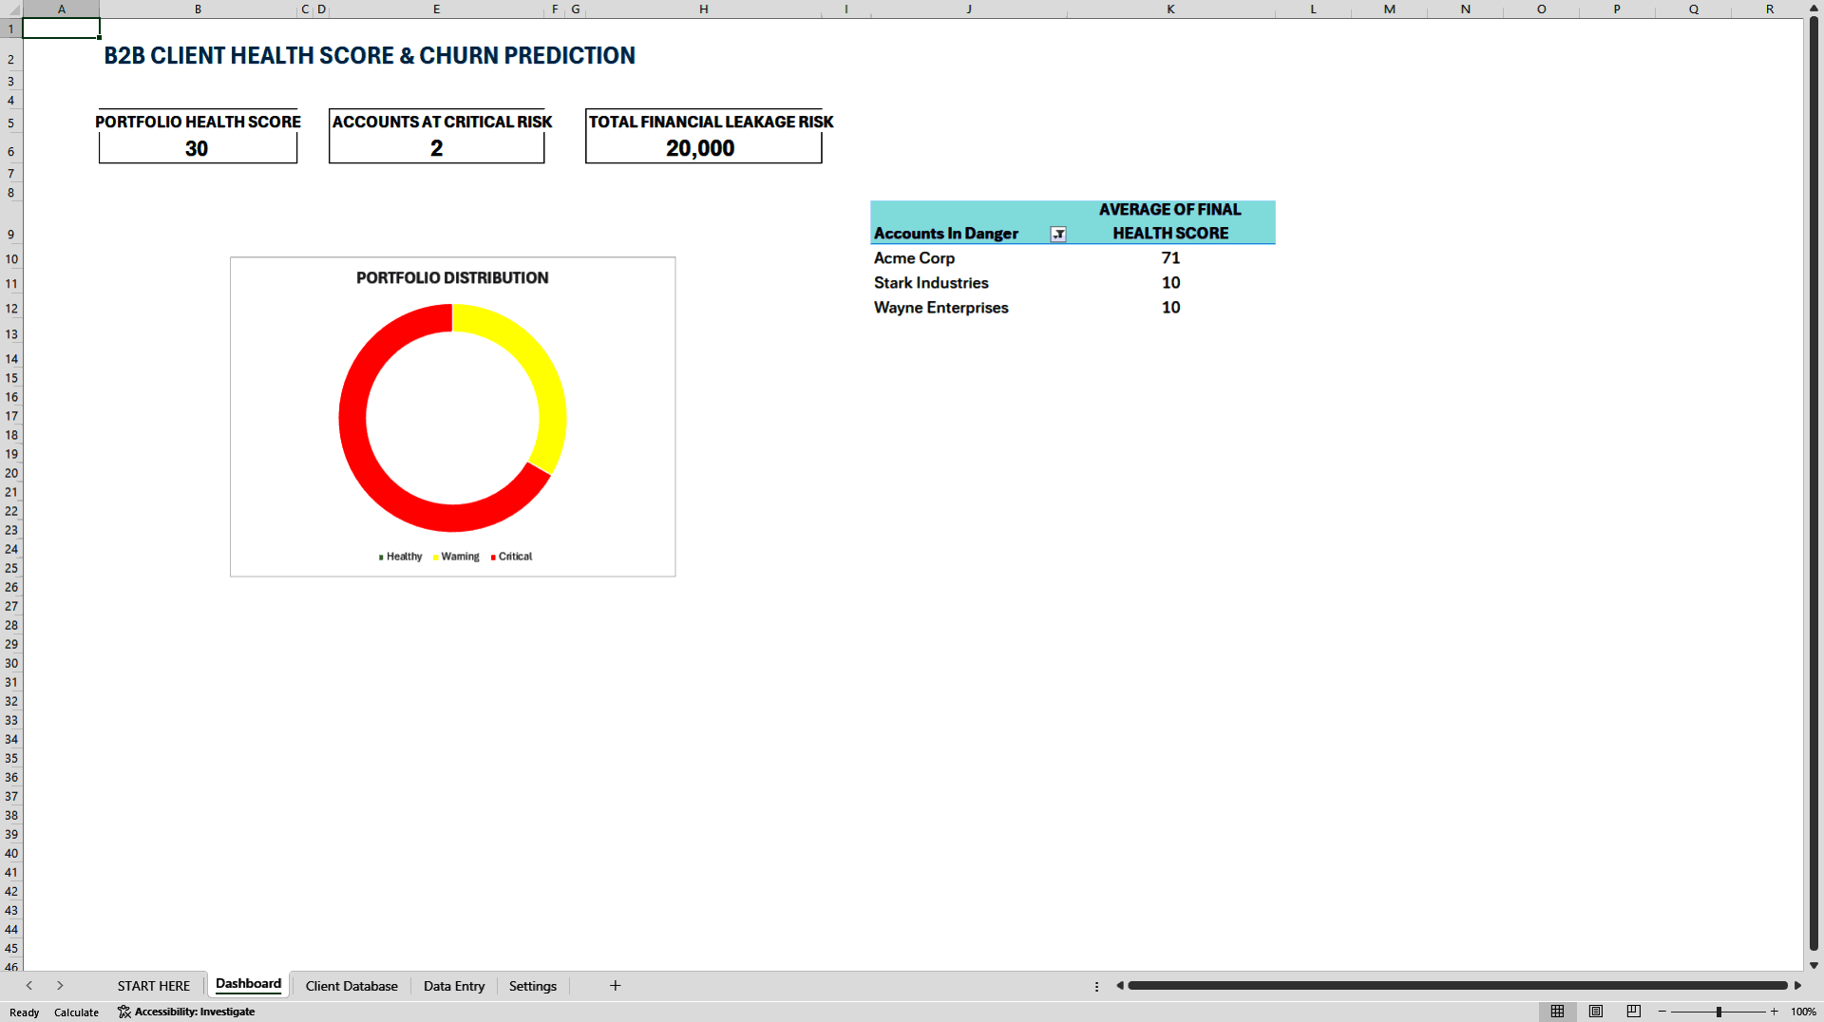The image size is (1824, 1022).
Task: Click the next sheet navigation arrow
Action: 60,986
